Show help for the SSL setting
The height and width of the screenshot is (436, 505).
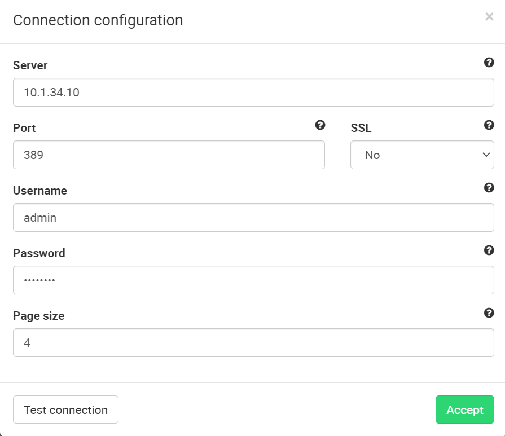tap(489, 125)
